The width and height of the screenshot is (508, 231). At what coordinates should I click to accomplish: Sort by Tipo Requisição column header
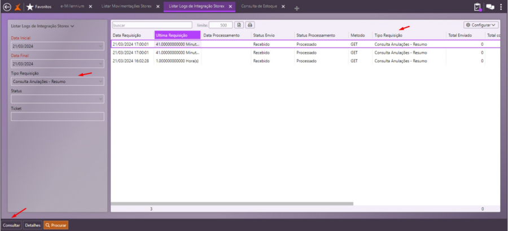point(409,36)
